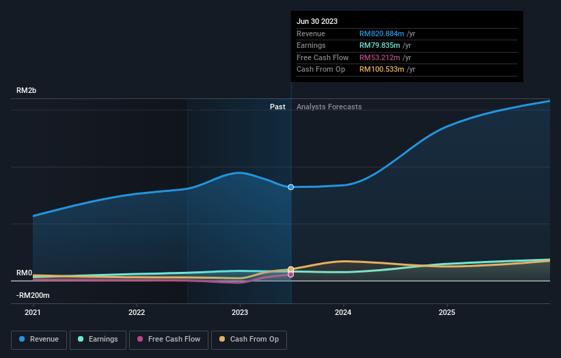The height and width of the screenshot is (358, 561).
Task: Click the RM100.533m cash from op value
Action: (382, 70)
